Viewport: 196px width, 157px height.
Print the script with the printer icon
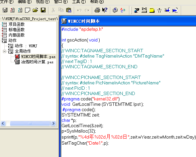(97, 10)
